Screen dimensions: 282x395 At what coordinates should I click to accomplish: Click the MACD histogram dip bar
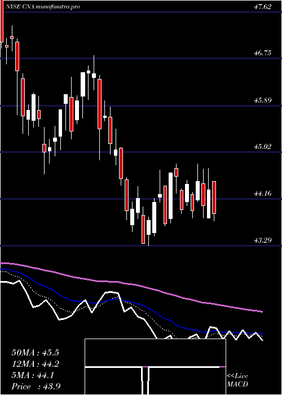click(146, 380)
